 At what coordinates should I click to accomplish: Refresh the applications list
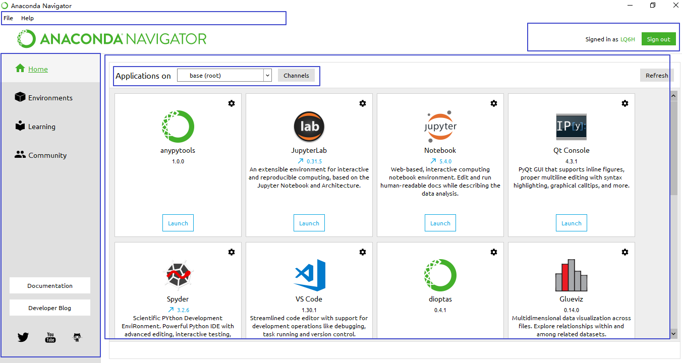pyautogui.click(x=657, y=76)
